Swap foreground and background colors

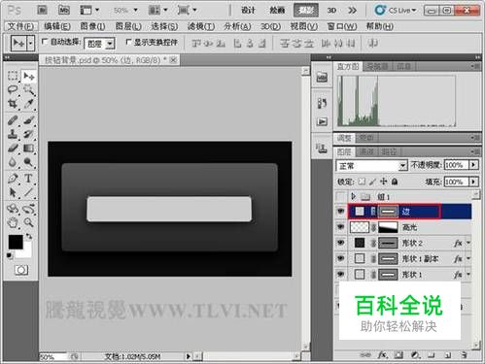(x=29, y=237)
